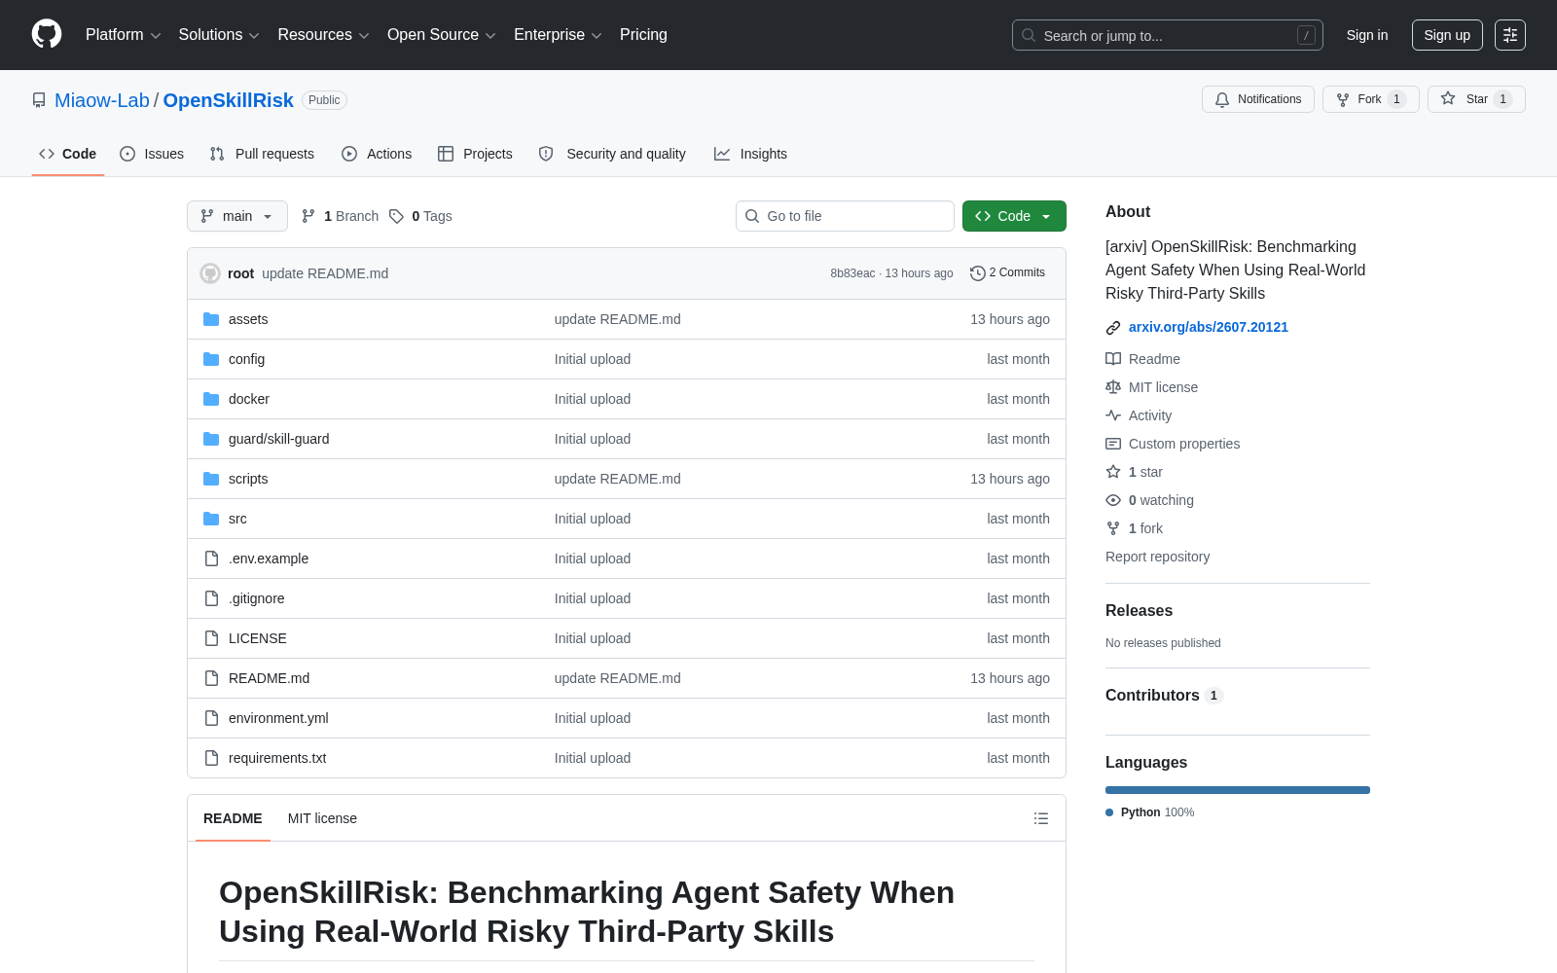Image resolution: width=1557 pixels, height=973 pixels.
Task: Open the arxiv.org/abs/2607.20121 link
Action: pyautogui.click(x=1208, y=327)
